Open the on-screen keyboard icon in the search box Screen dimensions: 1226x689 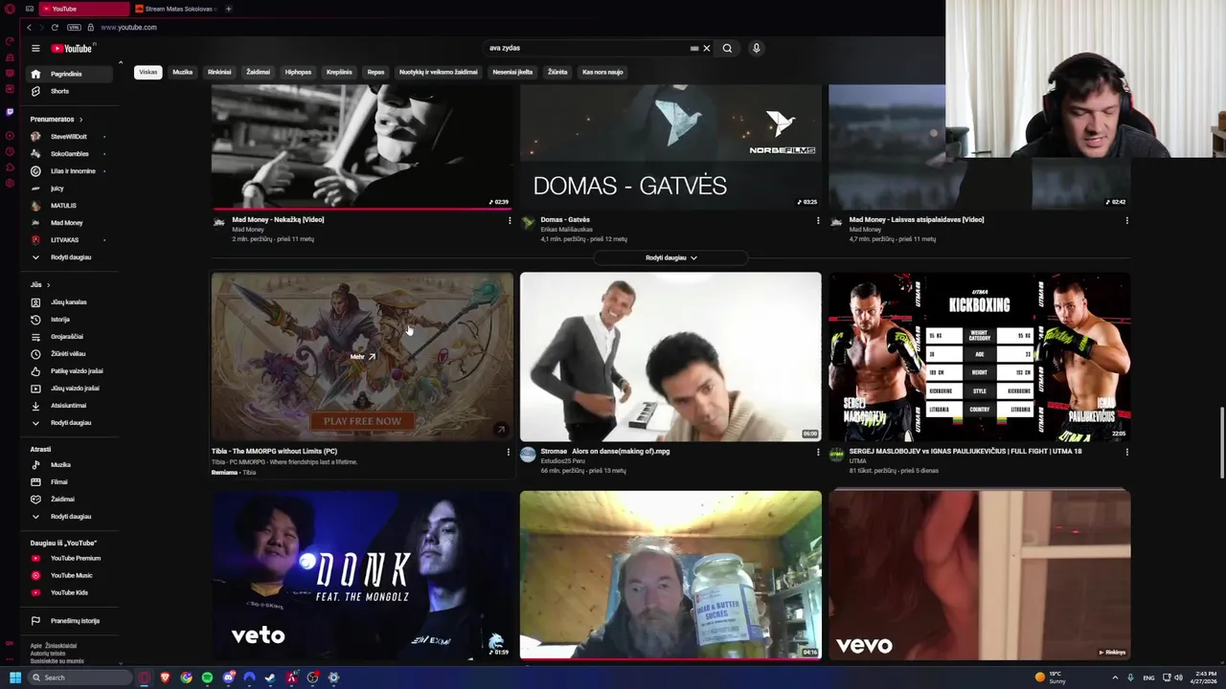[x=694, y=48]
